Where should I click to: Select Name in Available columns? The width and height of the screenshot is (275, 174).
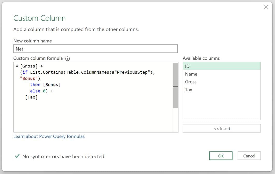[222, 74]
